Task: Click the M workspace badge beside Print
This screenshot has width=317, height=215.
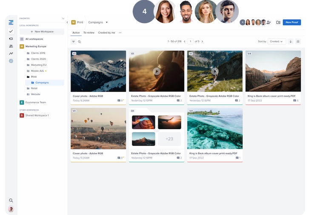Action: tap(73, 23)
